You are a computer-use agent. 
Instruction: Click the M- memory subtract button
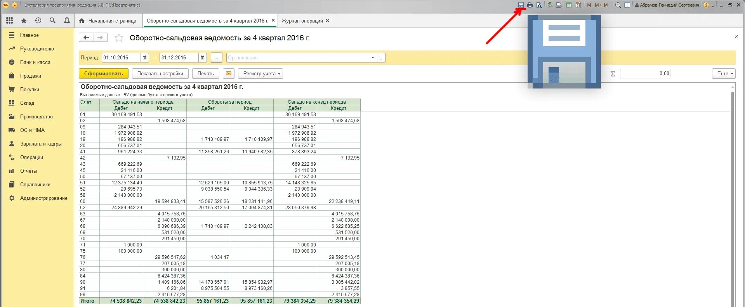pos(607,5)
